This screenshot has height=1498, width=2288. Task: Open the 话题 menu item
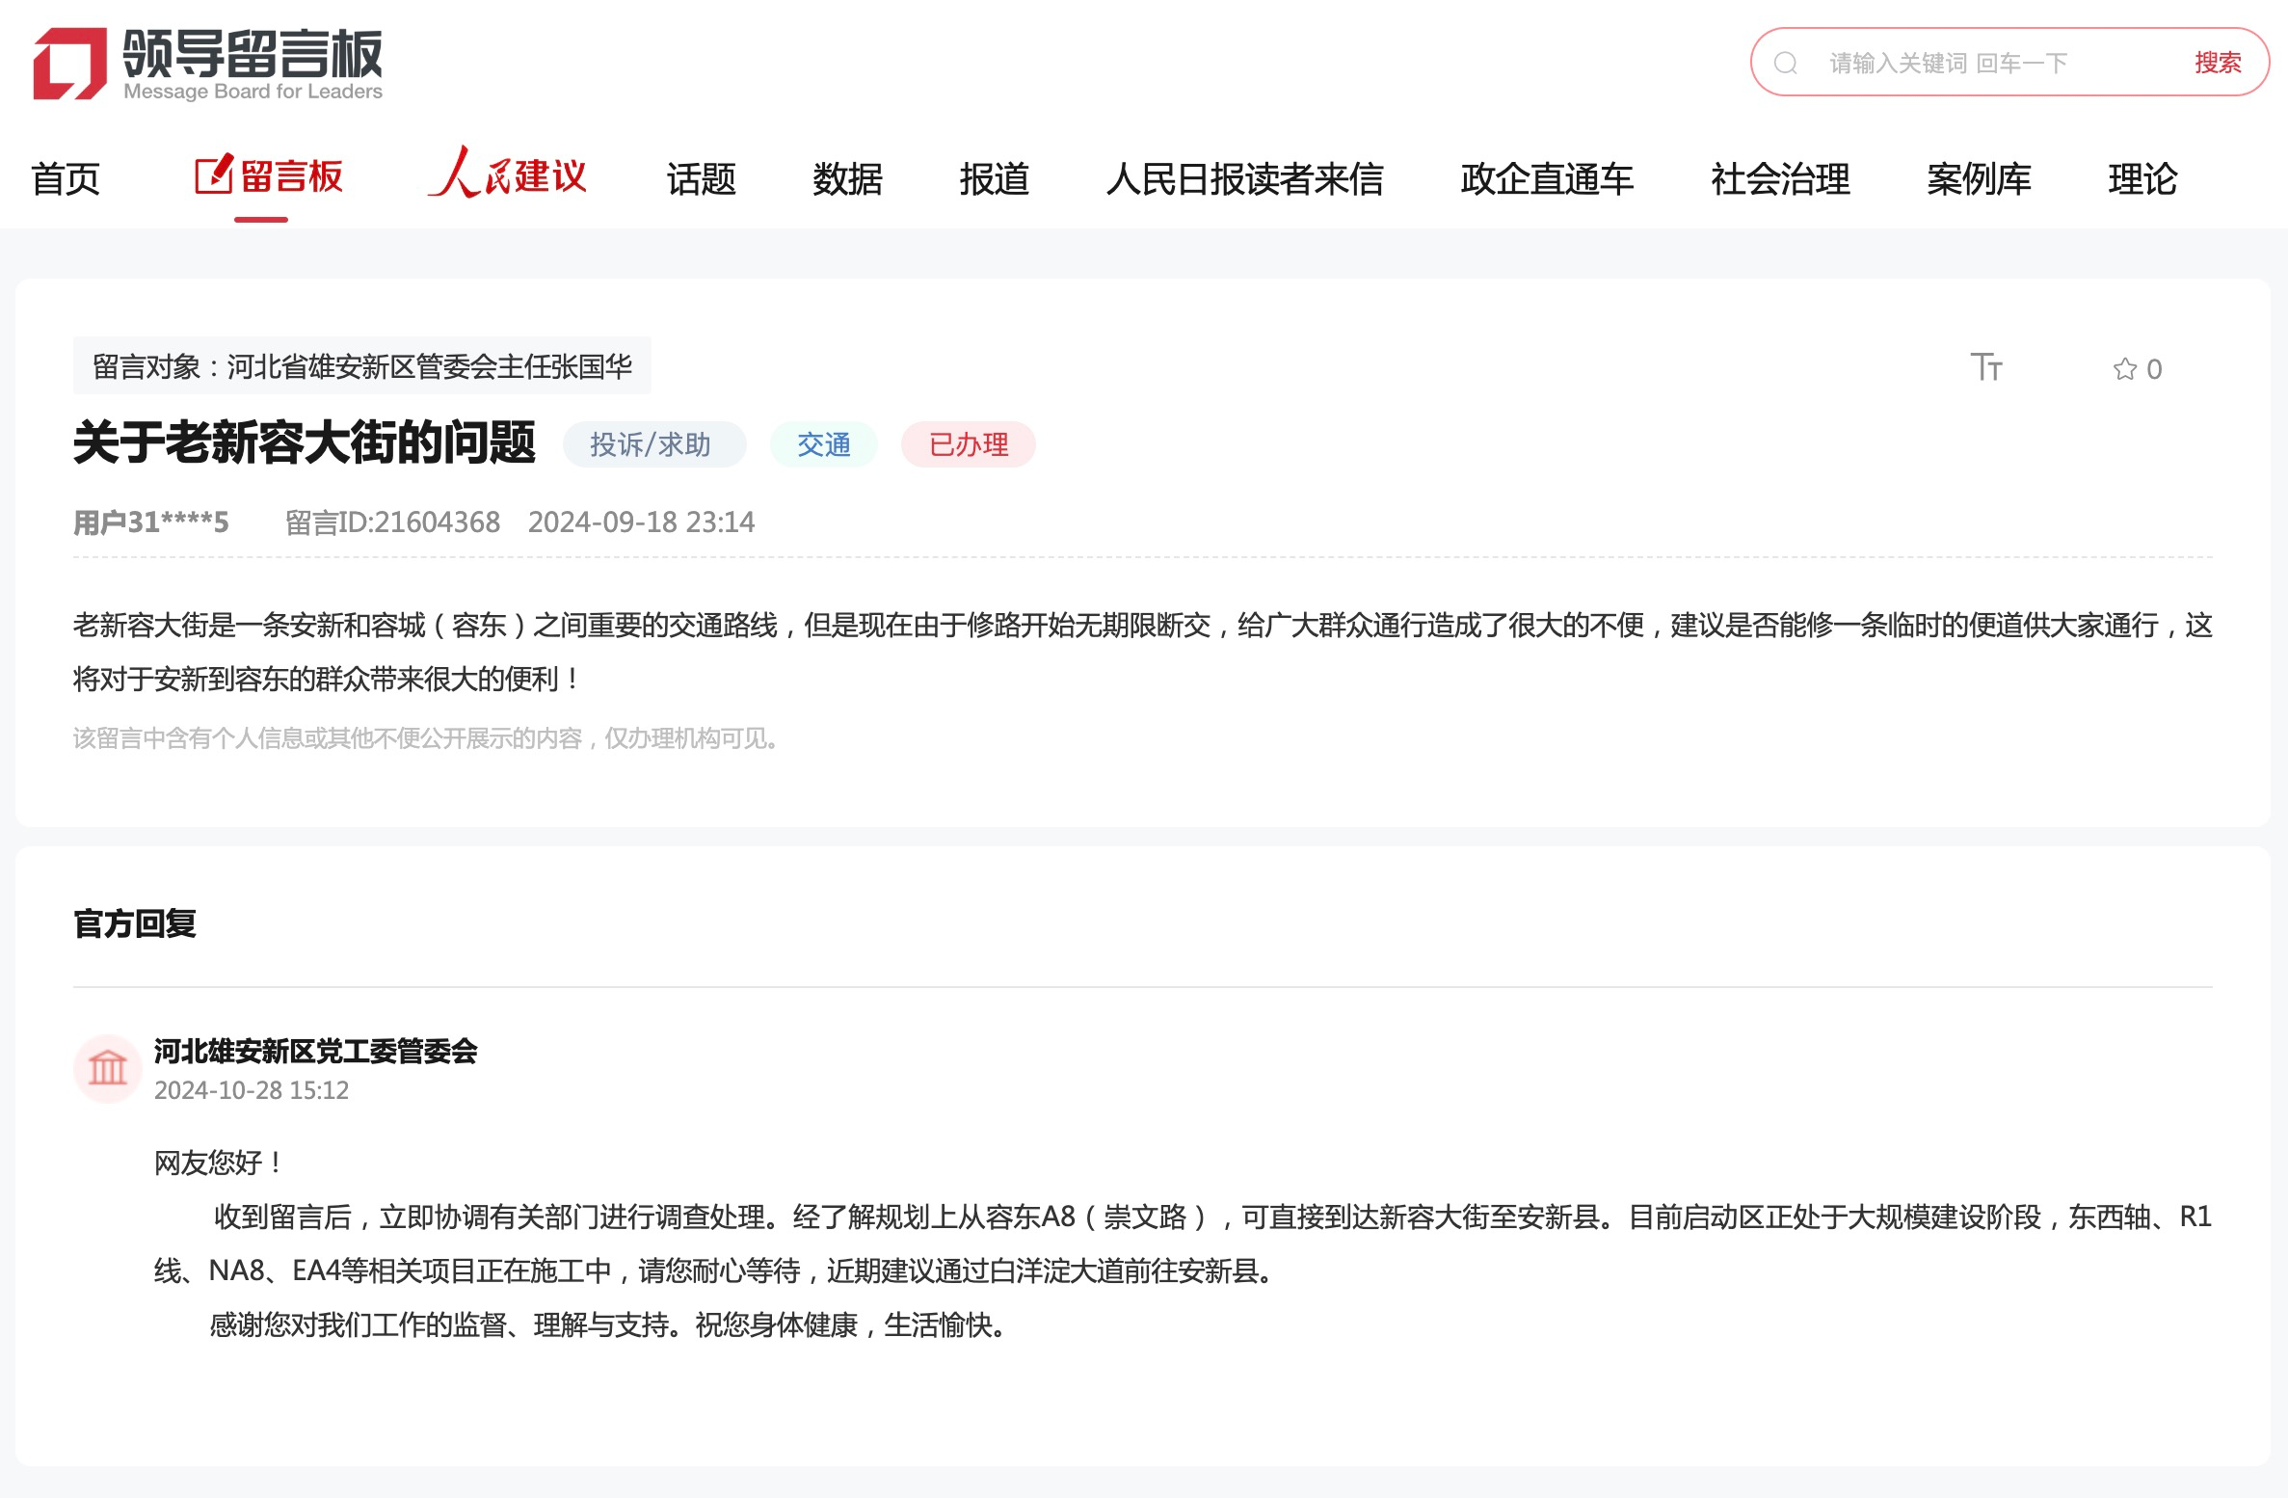[701, 179]
